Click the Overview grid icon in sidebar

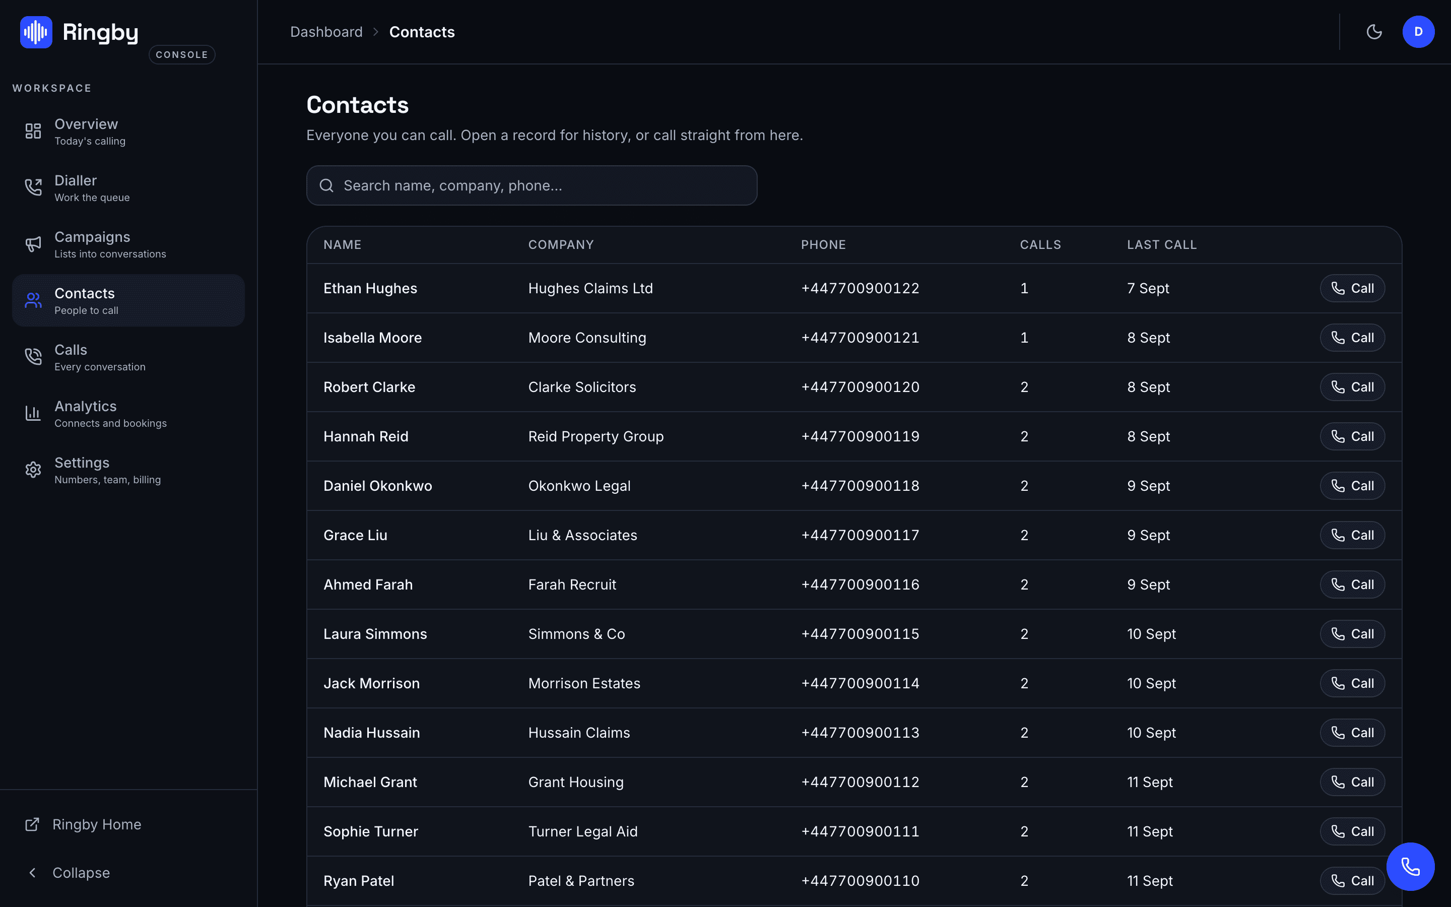click(33, 132)
